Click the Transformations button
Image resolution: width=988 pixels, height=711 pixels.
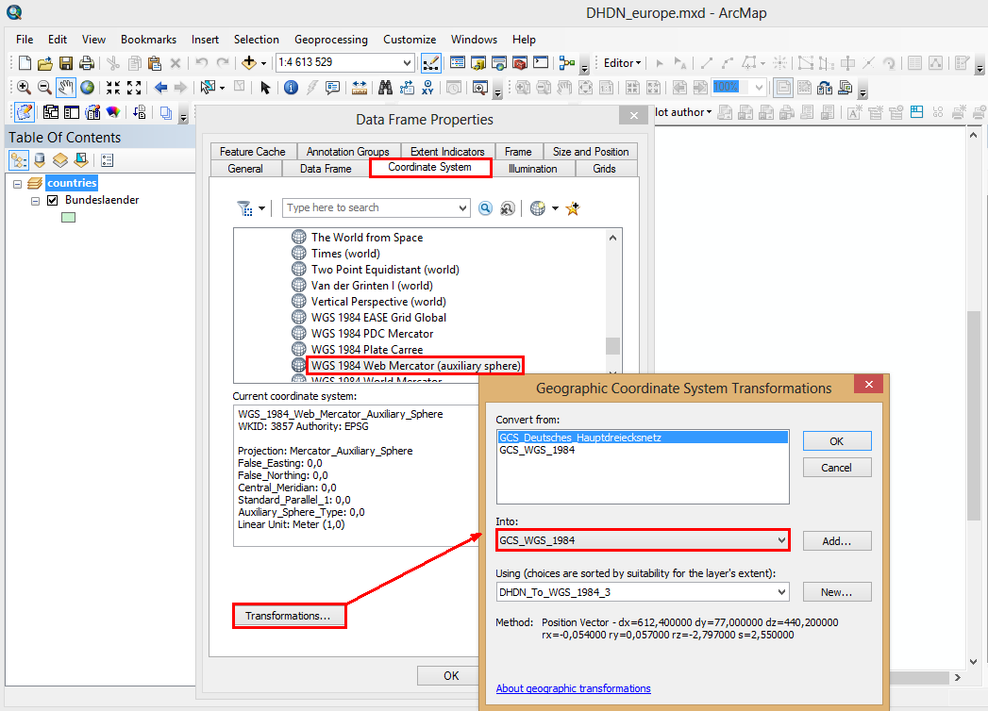tap(289, 615)
